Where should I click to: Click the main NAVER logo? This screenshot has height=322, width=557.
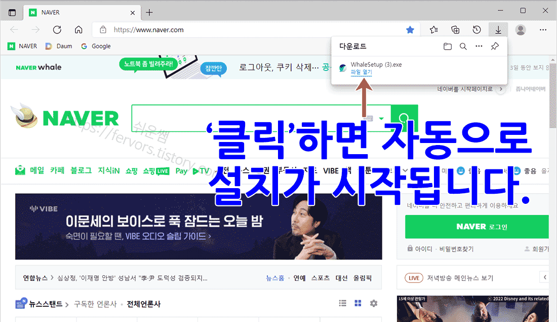coord(81,118)
